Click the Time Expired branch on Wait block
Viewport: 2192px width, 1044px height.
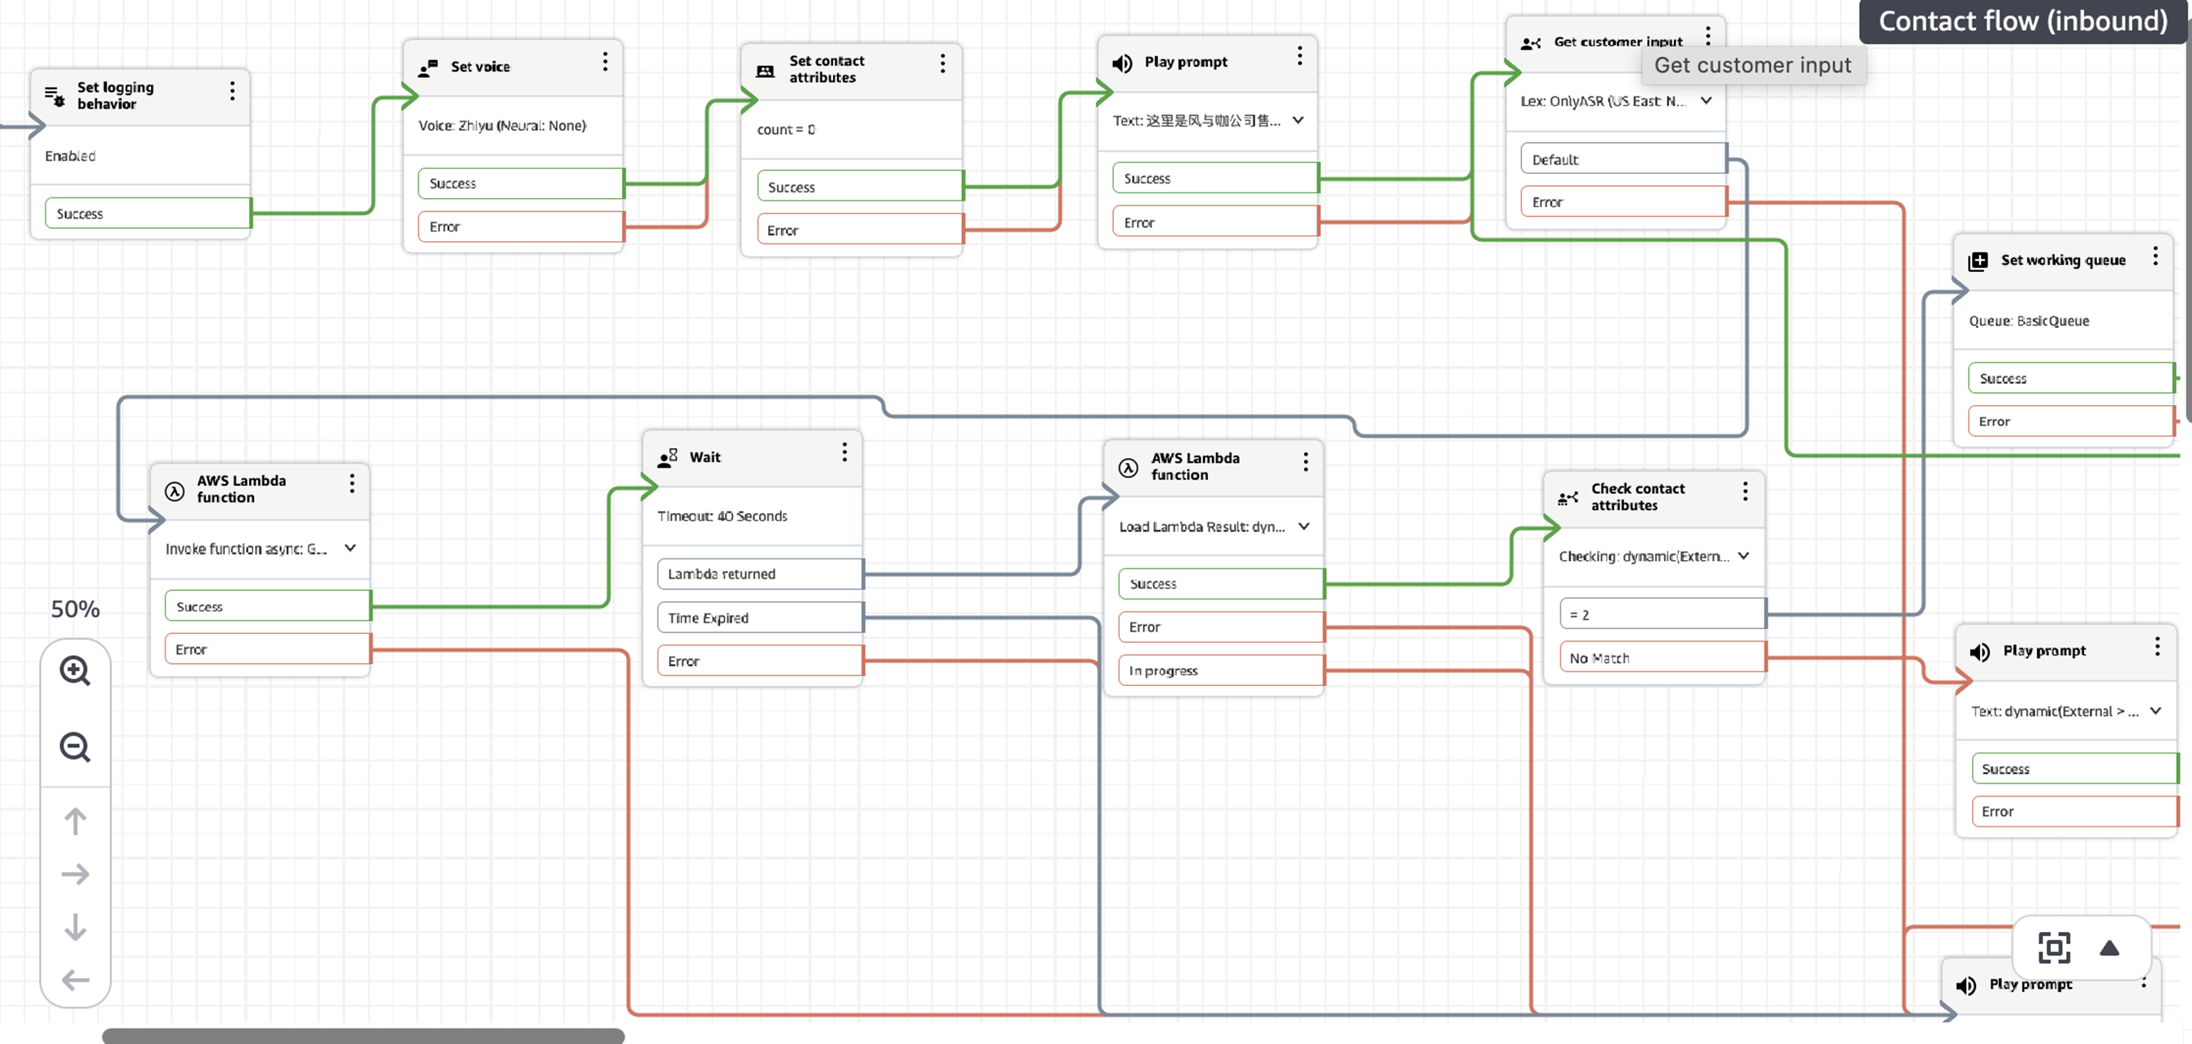(x=759, y=618)
